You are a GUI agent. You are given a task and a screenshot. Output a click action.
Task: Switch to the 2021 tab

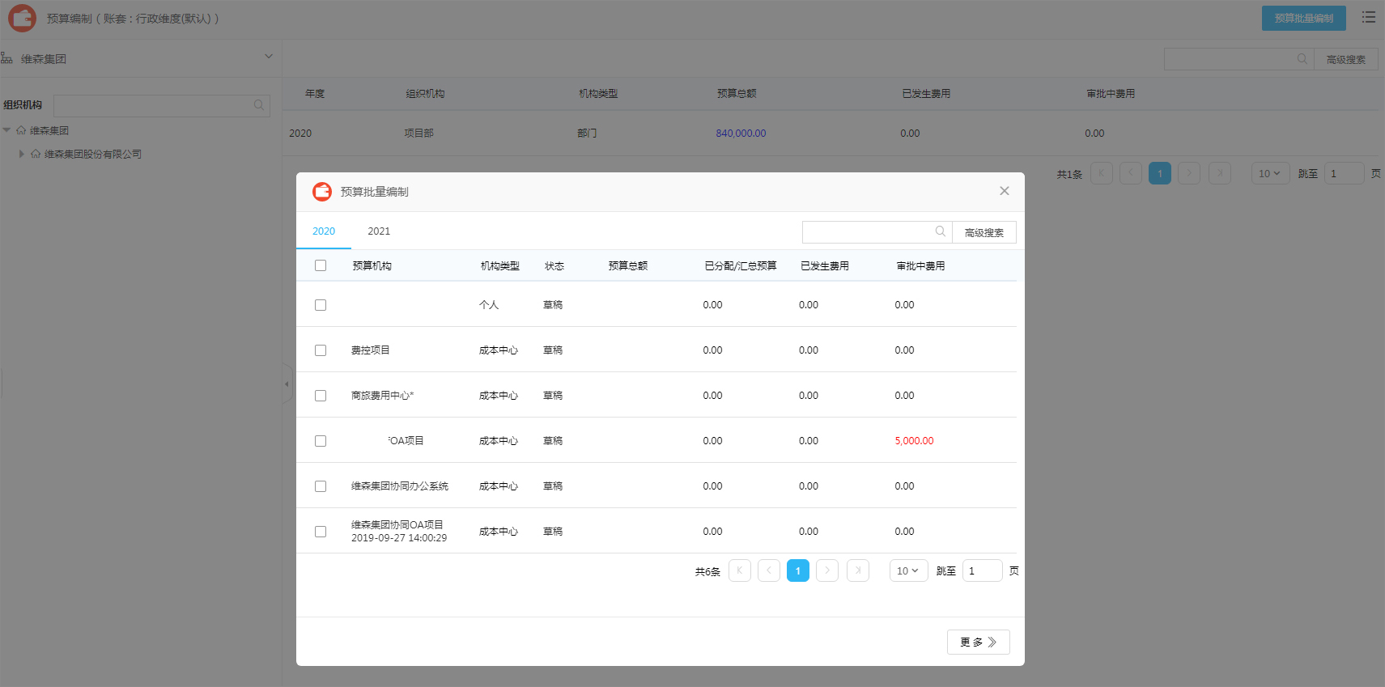click(x=379, y=231)
